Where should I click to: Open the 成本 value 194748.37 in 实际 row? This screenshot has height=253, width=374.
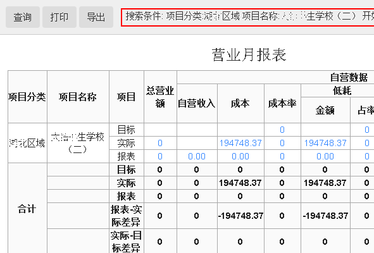(240, 143)
